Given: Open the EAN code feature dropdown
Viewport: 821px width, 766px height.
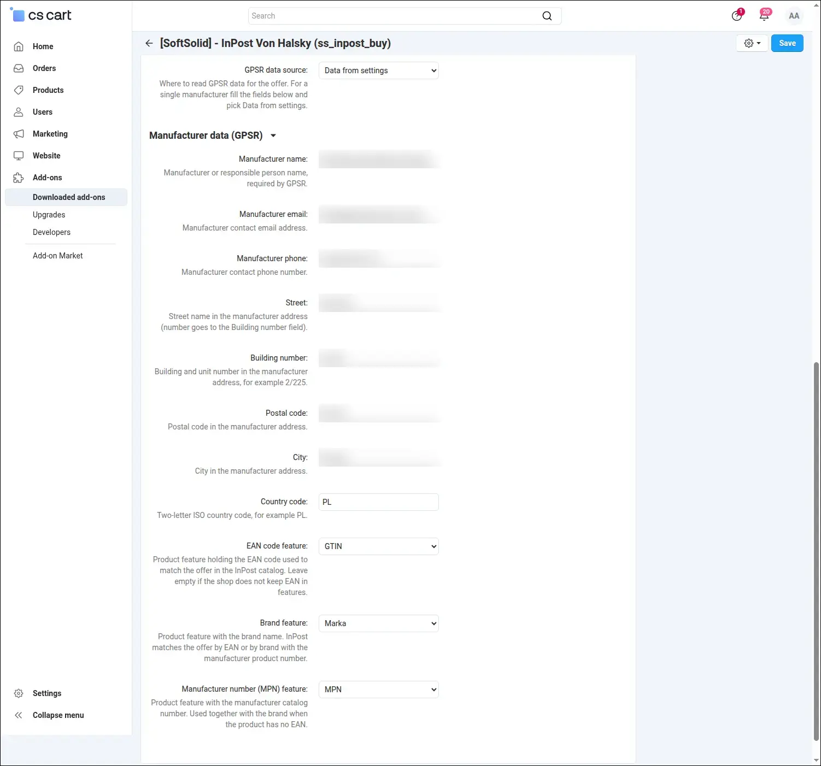Looking at the screenshot, I should click(379, 546).
